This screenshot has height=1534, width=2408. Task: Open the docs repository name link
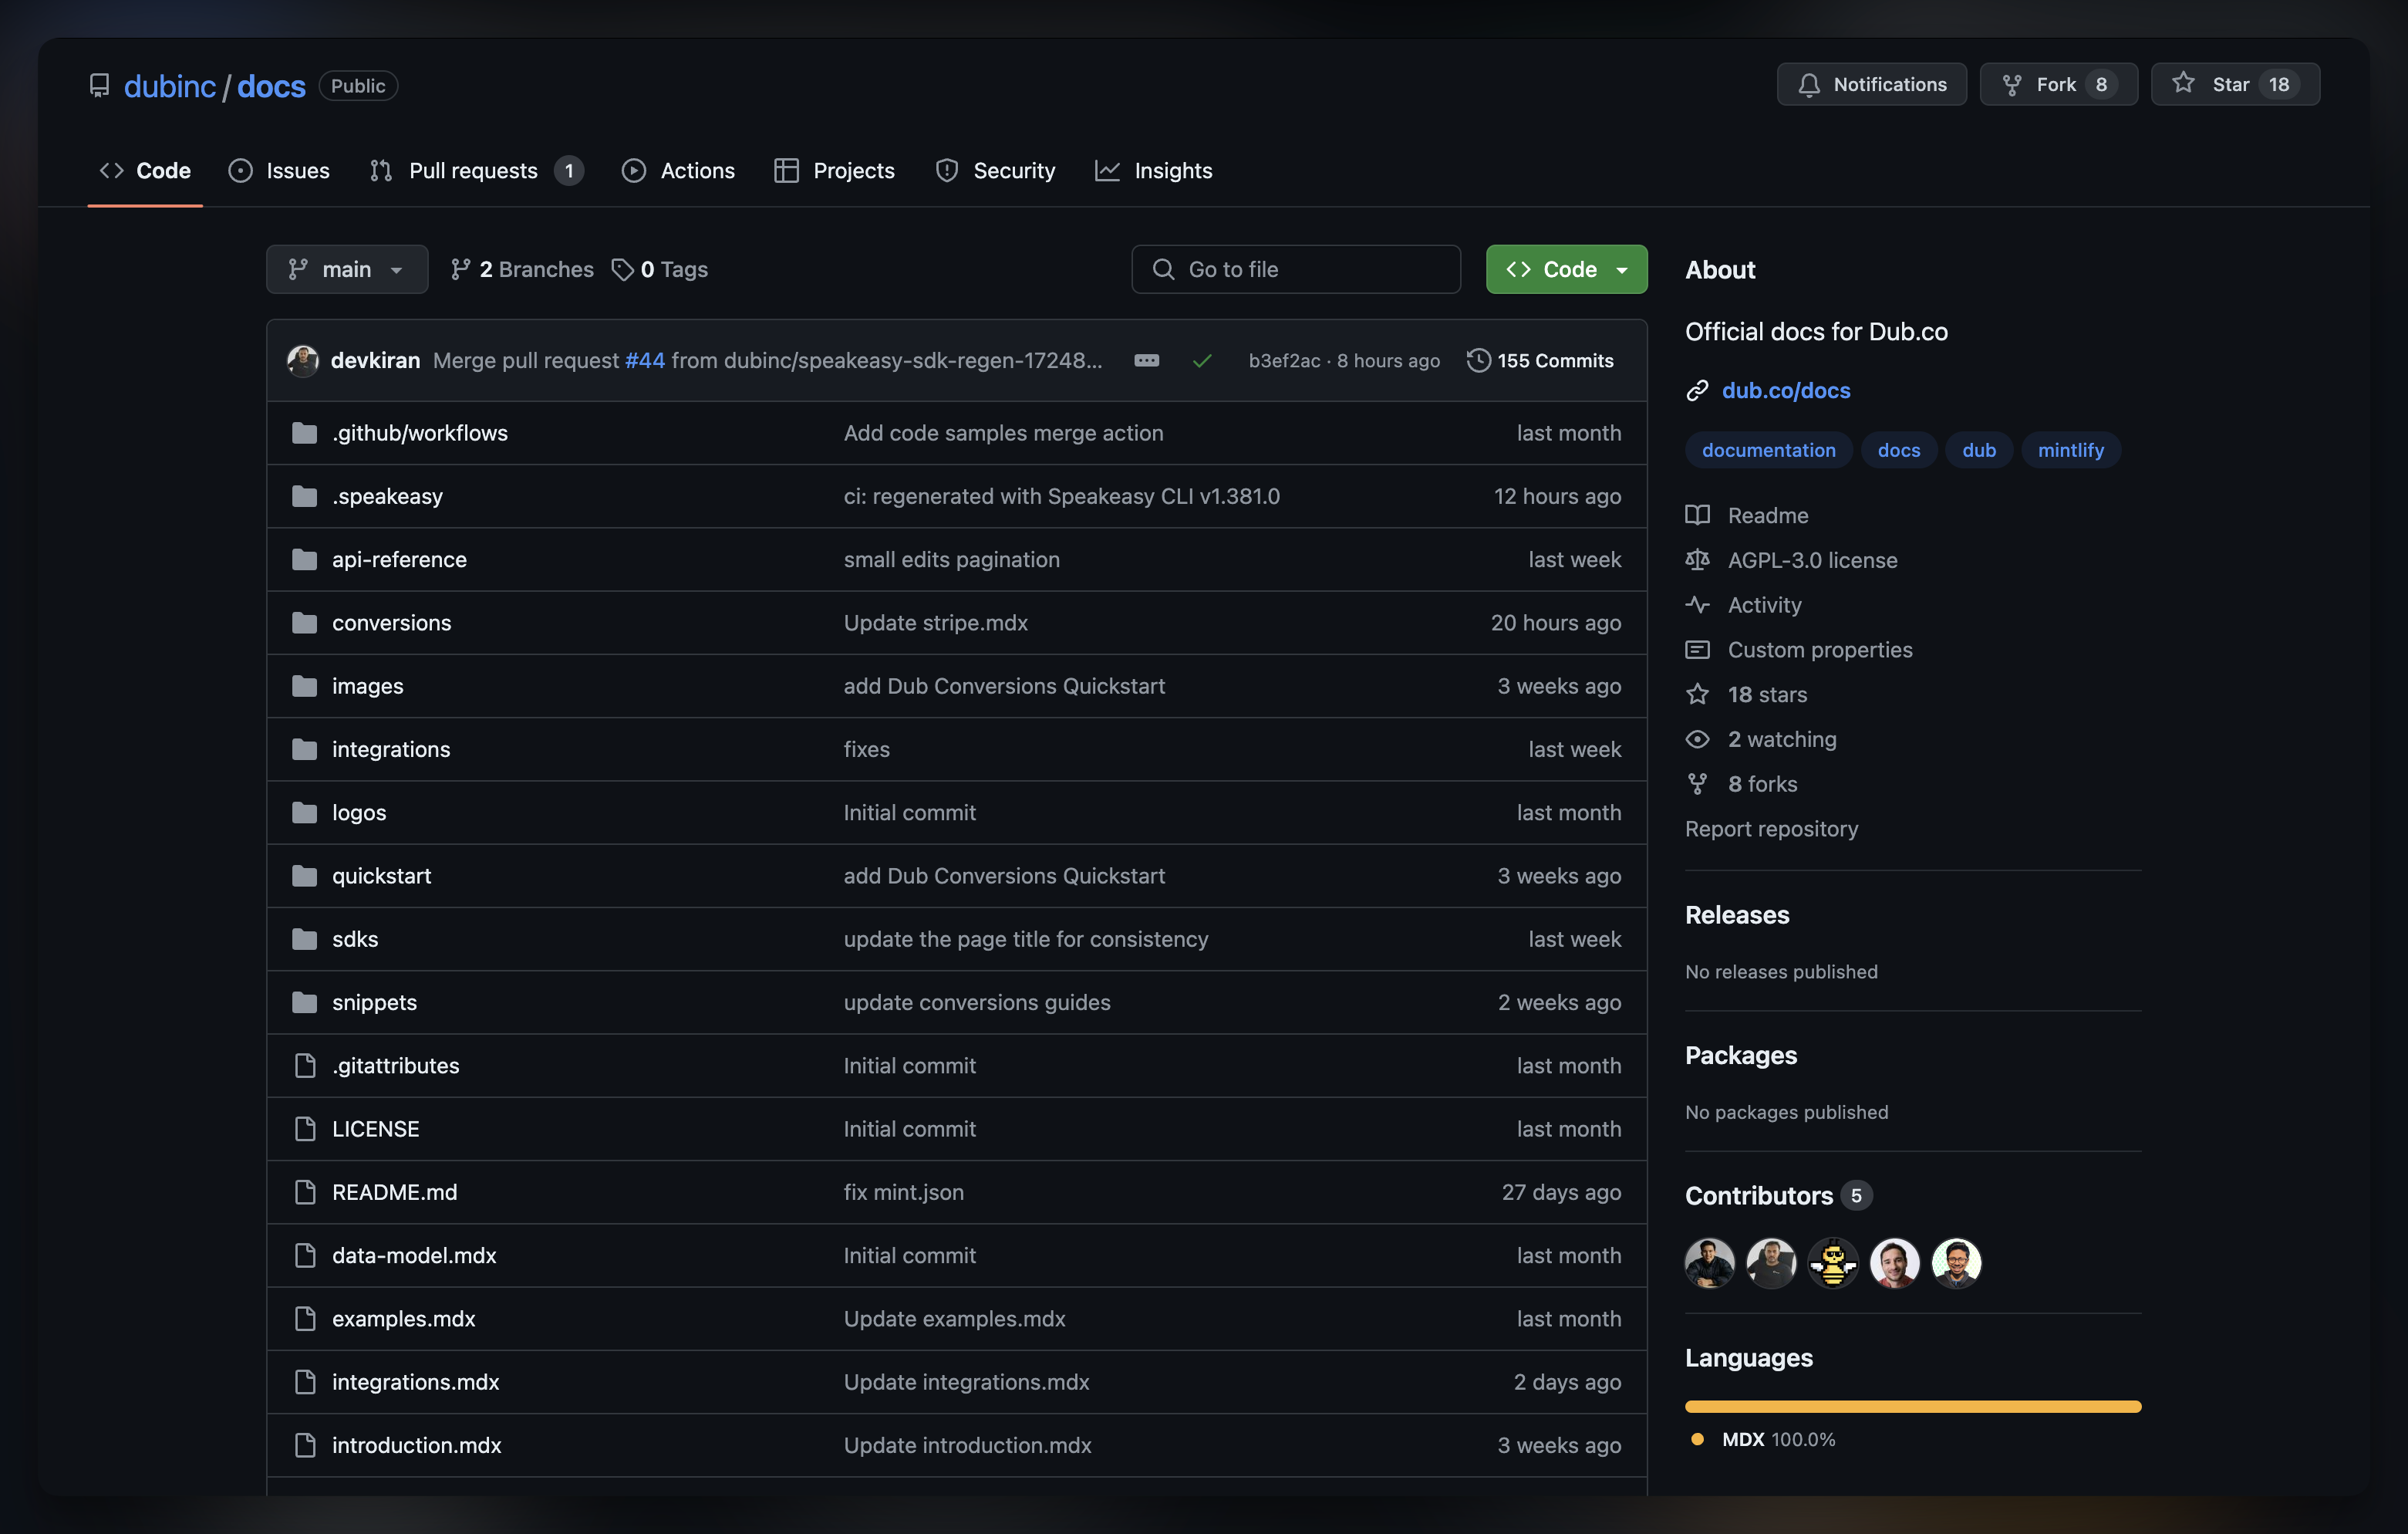[271, 86]
